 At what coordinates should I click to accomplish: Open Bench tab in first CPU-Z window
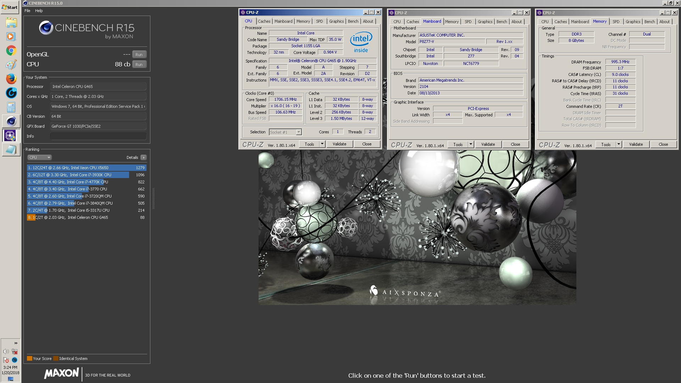click(x=353, y=21)
